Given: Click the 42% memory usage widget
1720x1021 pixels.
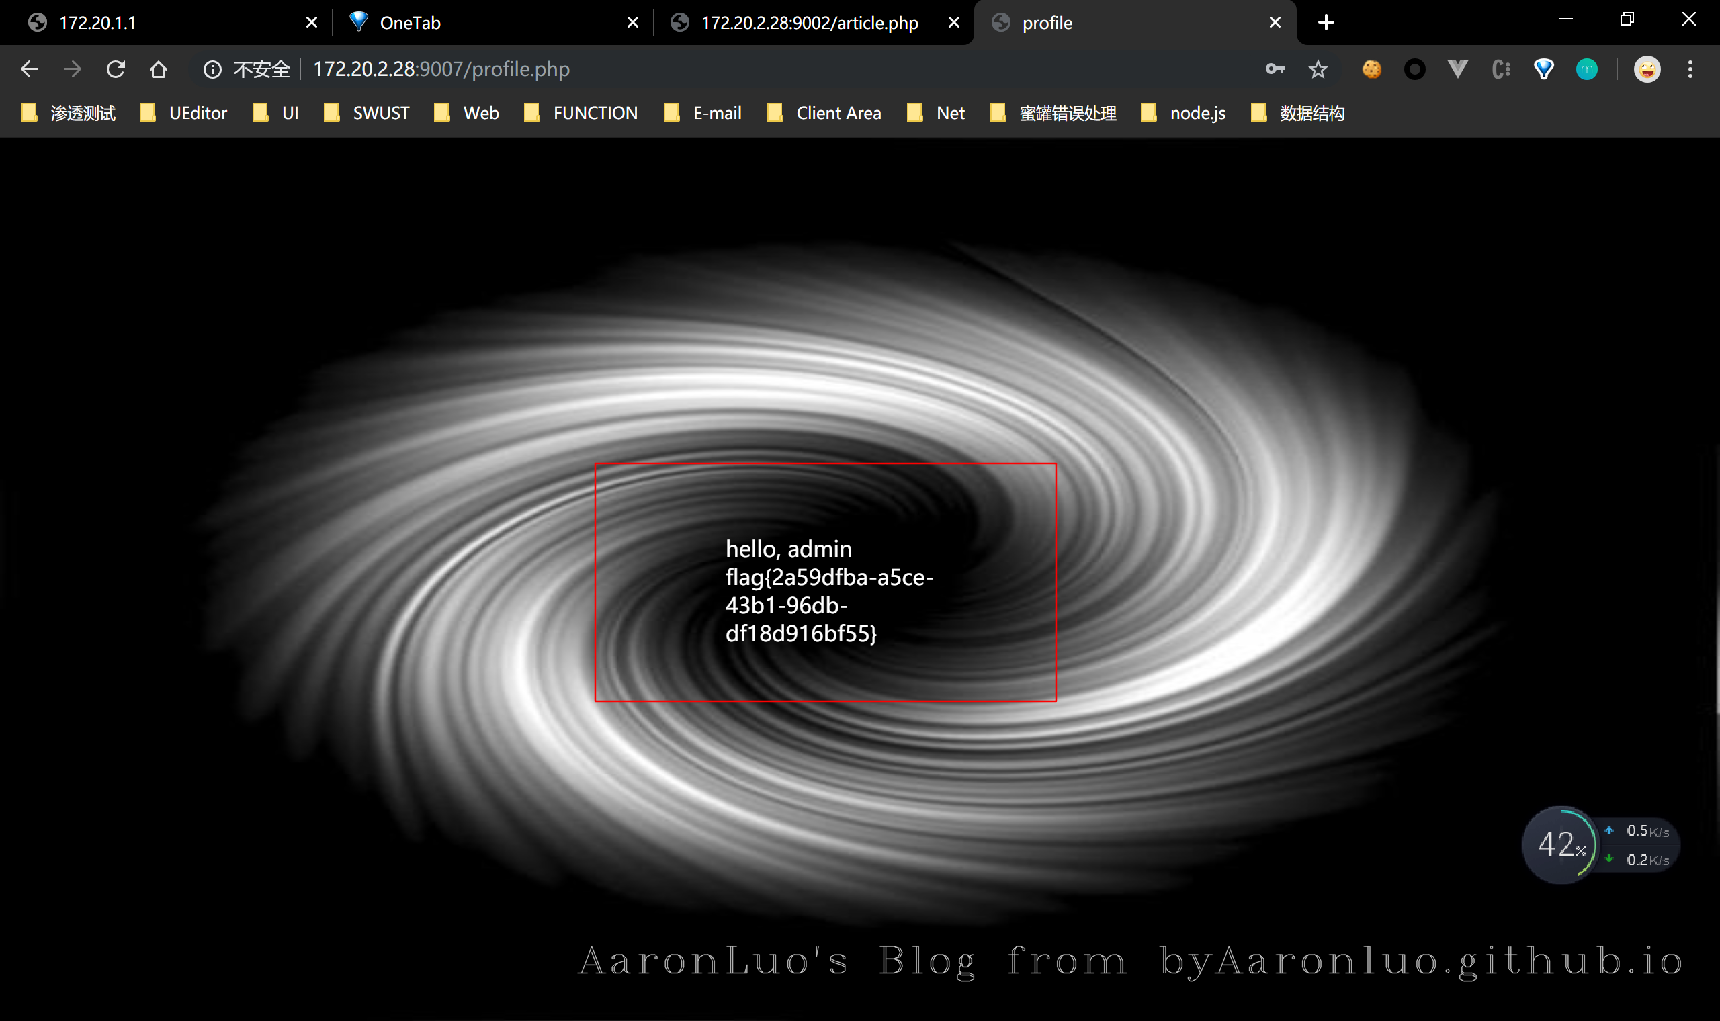Looking at the screenshot, I should click(1561, 844).
